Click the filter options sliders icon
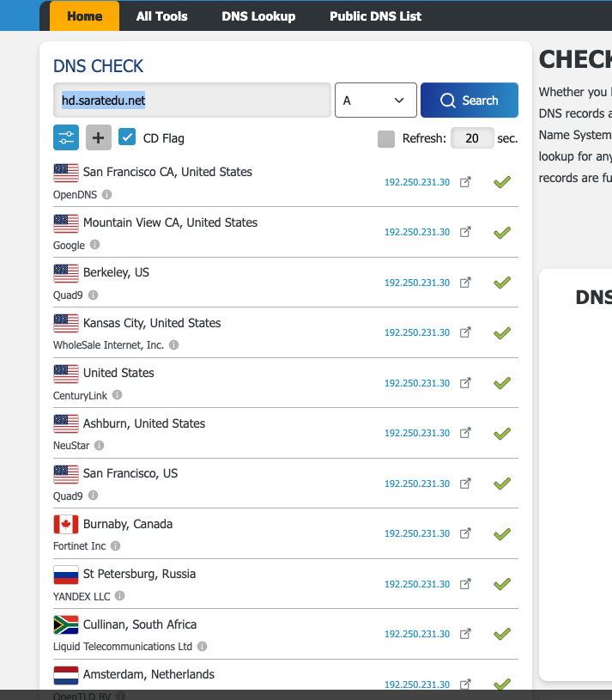Screen dimensions: 612x700 click(66, 137)
